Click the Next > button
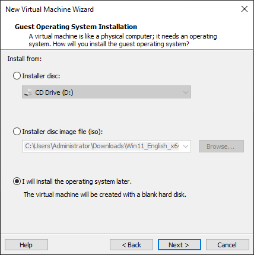Image resolution: width=254 pixels, height=255 pixels. click(x=179, y=245)
